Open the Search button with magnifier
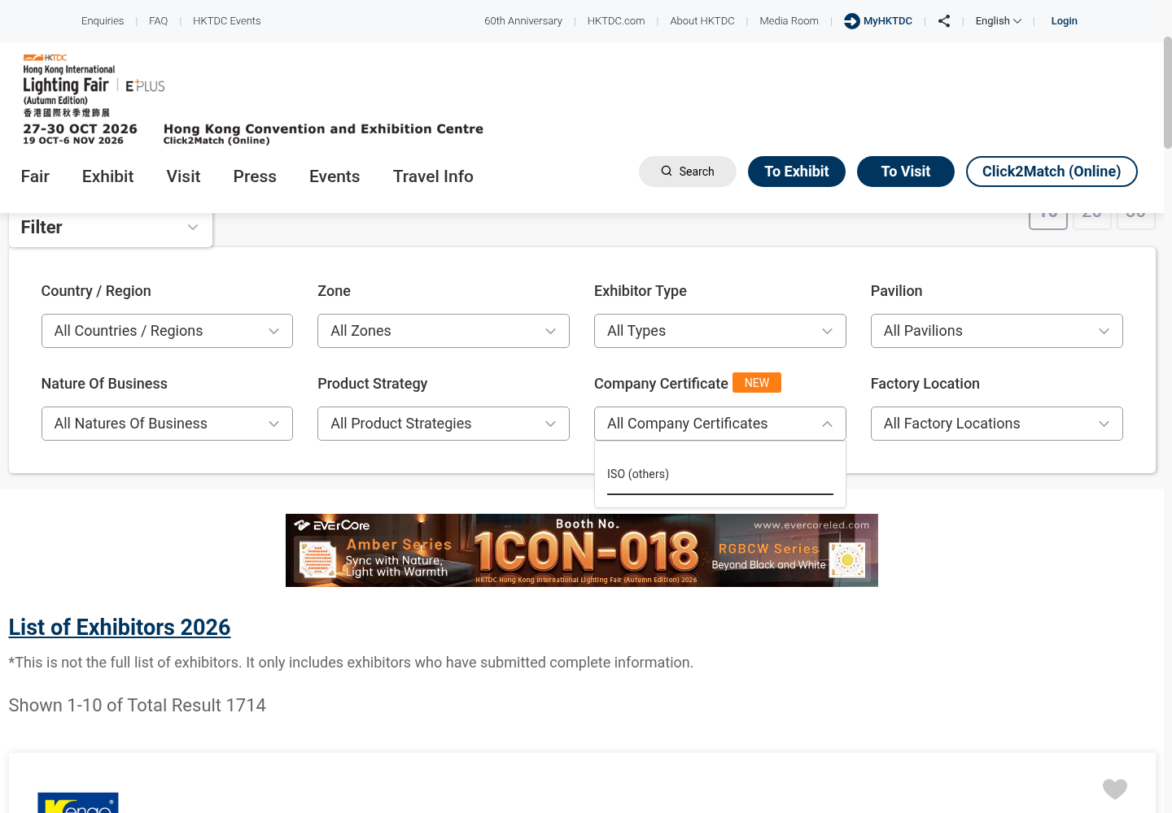1172x813 pixels. point(688,172)
